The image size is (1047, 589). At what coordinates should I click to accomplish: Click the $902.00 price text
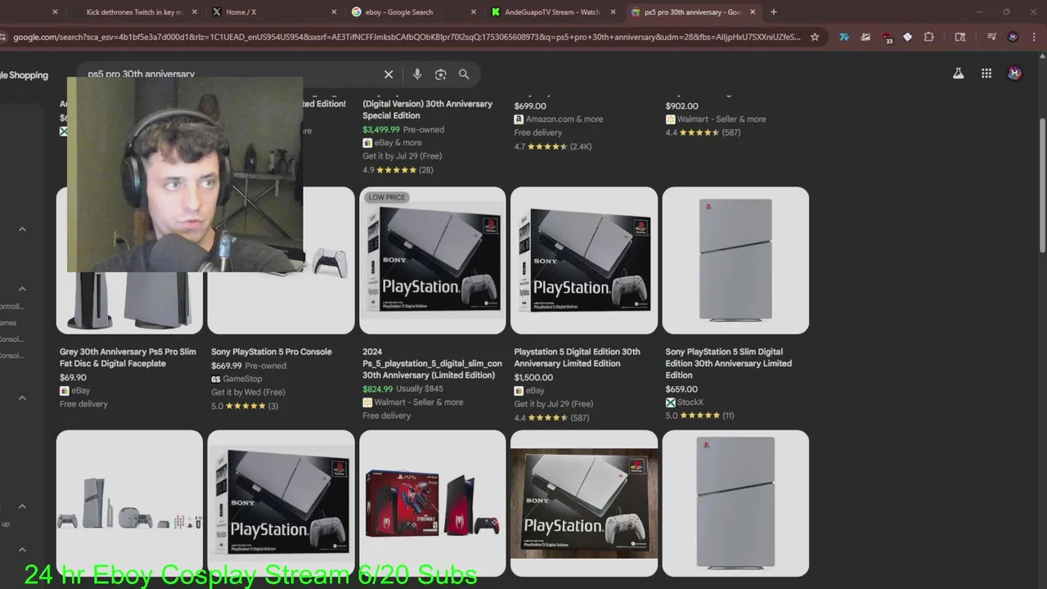[x=681, y=106]
